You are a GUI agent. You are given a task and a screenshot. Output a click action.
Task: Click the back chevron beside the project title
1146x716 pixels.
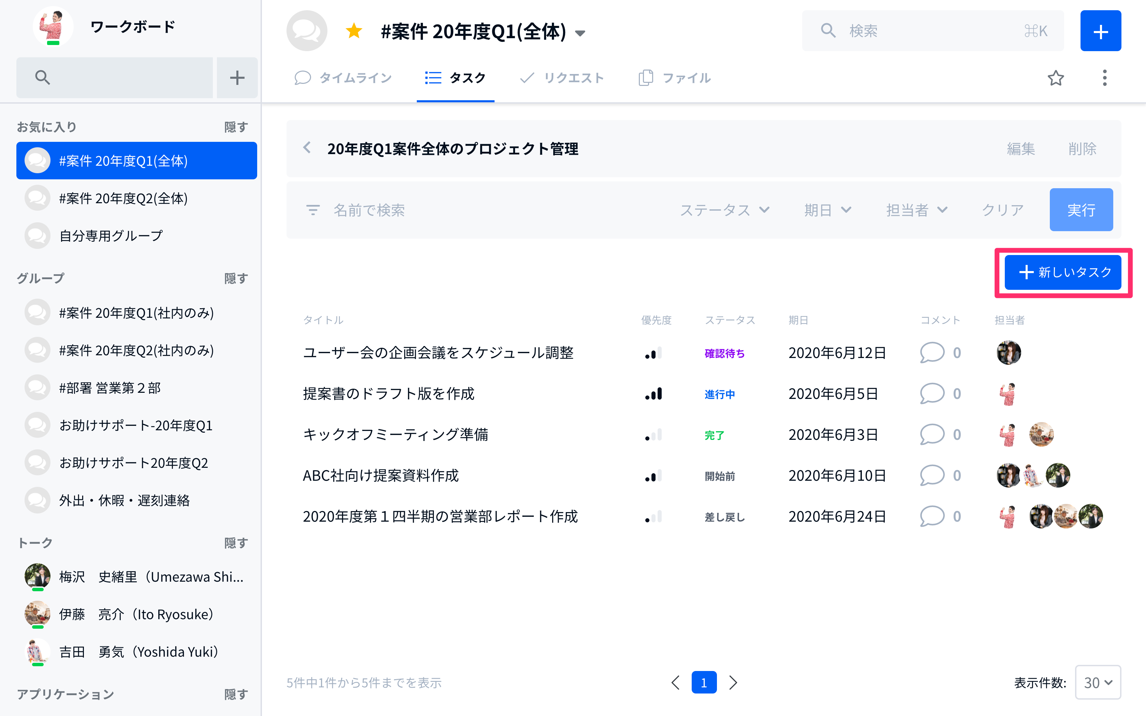pos(307,148)
